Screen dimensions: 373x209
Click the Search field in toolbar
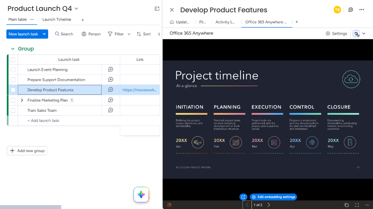[64, 34]
